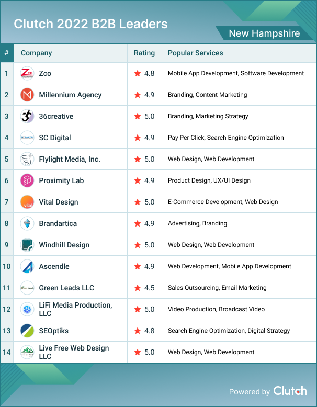
Task: Select the Popular Services column header
Action: [195, 53]
